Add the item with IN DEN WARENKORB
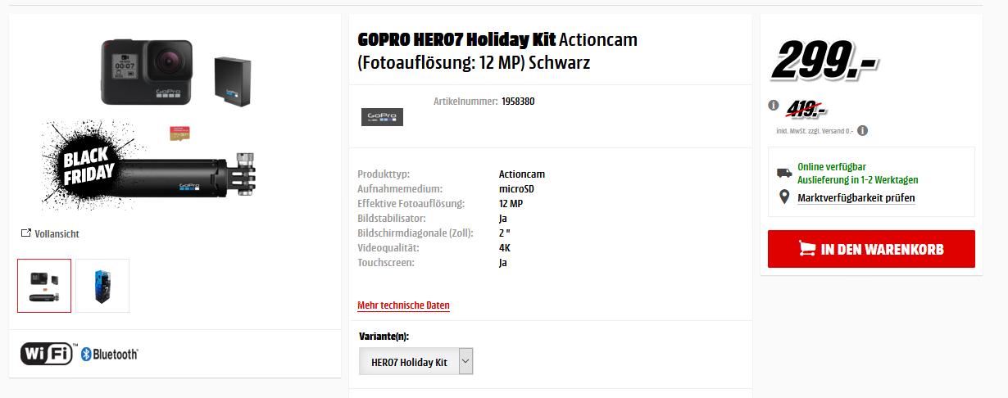The height and width of the screenshot is (398, 1008). (x=871, y=249)
